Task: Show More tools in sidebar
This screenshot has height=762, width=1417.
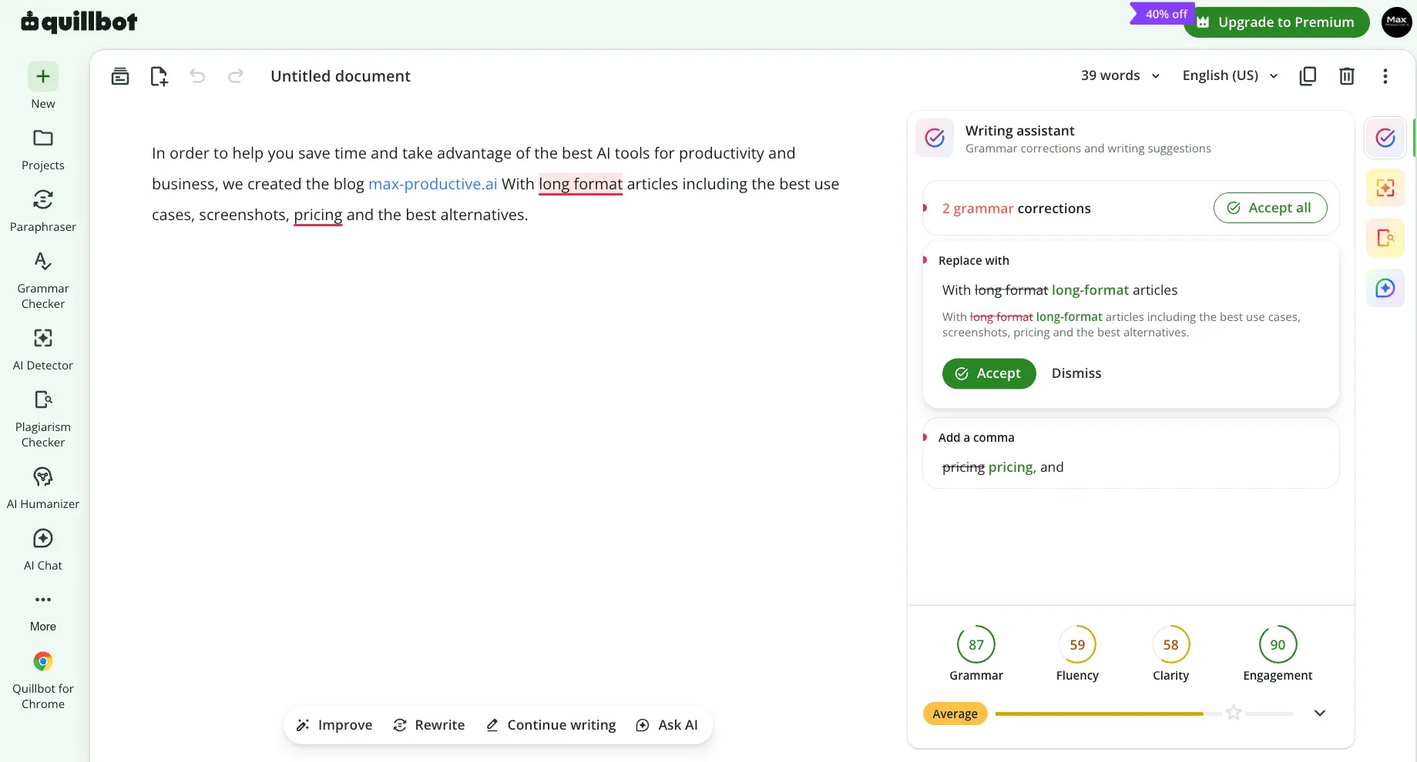Action: coord(43,612)
